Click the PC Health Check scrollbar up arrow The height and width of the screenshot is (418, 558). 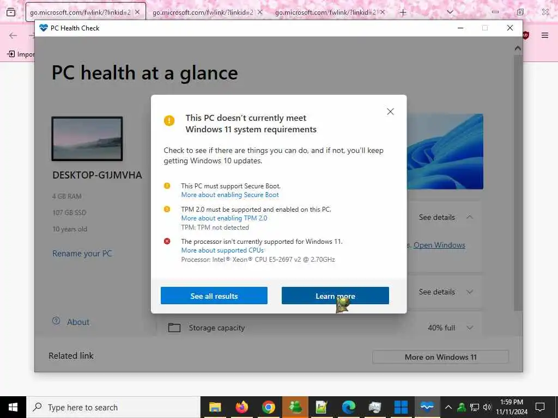518,48
